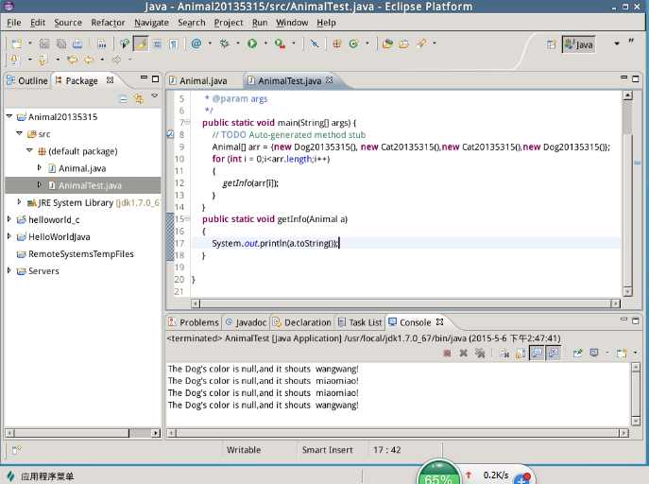Click the green Run button icon
The width and height of the screenshot is (649, 484).
(252, 43)
